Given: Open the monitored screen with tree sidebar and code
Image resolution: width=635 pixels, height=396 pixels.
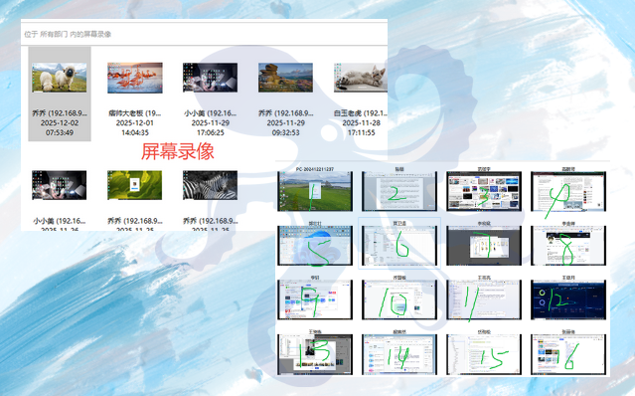Looking at the screenshot, I should click(484, 354).
